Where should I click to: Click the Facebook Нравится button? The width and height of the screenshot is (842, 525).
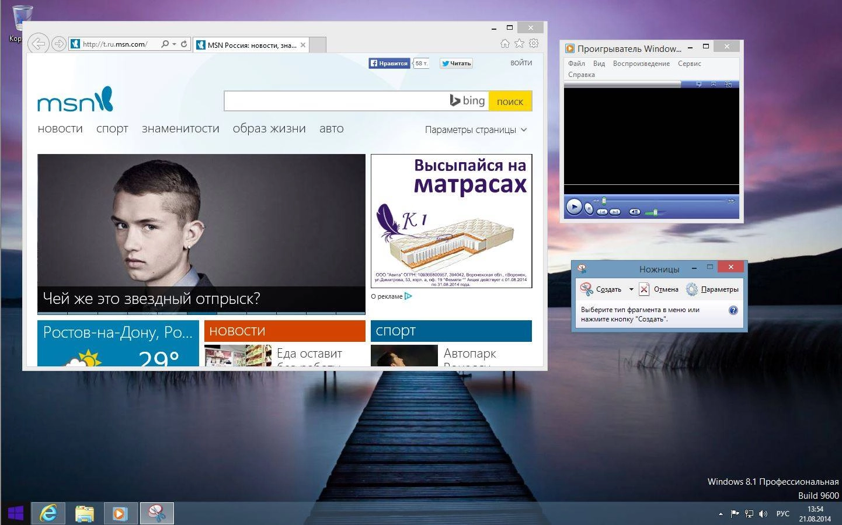click(389, 63)
